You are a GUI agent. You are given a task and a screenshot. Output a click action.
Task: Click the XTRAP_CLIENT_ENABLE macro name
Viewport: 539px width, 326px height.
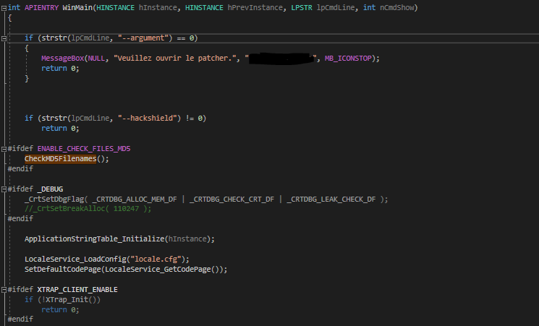coord(77,290)
